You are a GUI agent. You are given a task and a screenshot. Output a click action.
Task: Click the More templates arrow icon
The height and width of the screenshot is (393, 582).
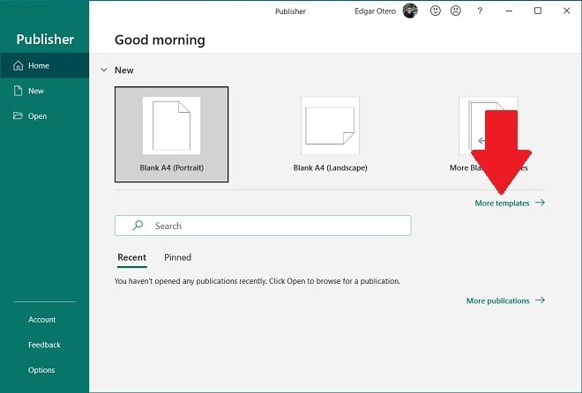coord(540,203)
